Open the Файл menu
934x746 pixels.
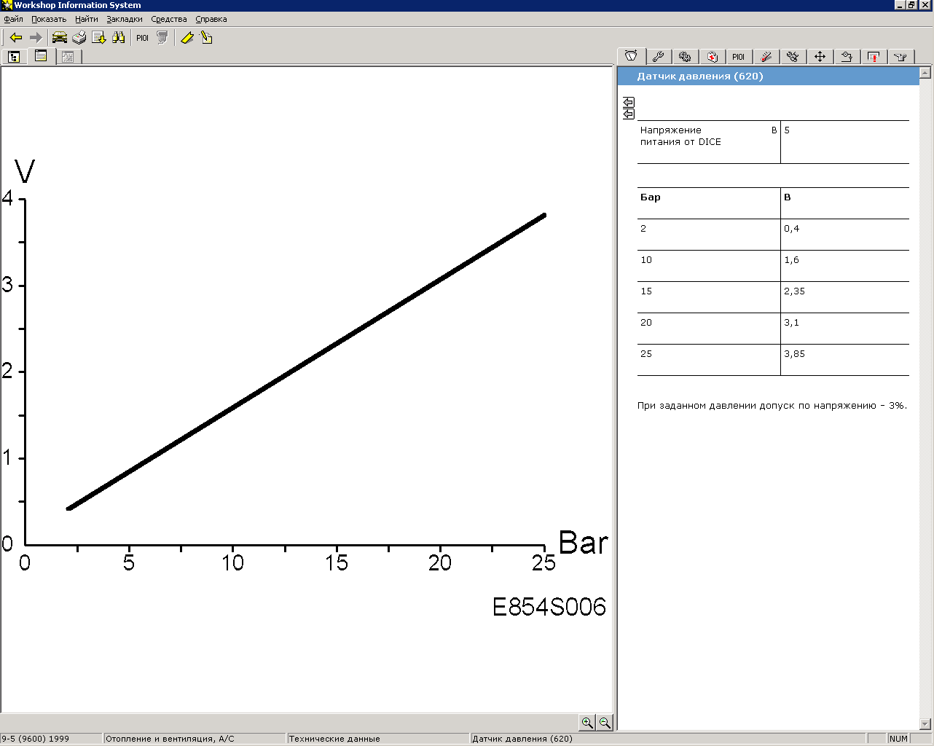(13, 19)
